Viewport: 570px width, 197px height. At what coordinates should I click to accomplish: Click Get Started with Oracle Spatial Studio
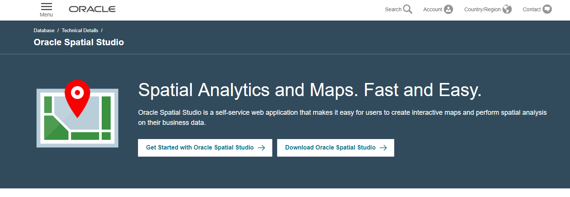(x=205, y=148)
